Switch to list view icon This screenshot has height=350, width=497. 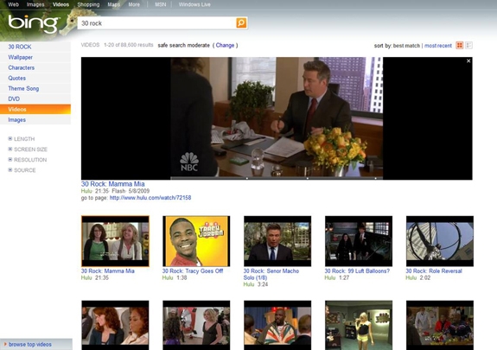pos(468,45)
